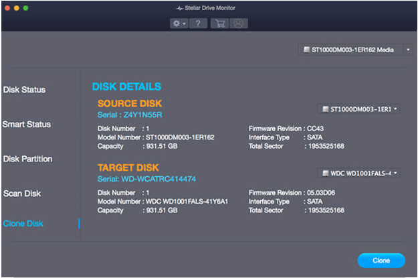Click the TARGET DISK heading
This screenshot has height=278, width=418.
[x=128, y=167]
